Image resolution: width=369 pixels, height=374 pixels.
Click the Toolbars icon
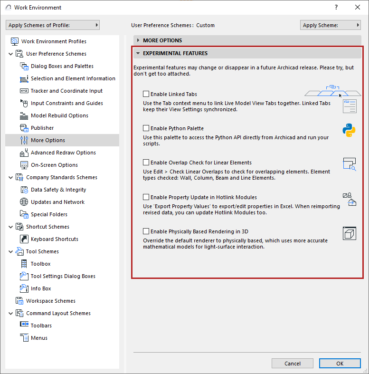tap(24, 324)
